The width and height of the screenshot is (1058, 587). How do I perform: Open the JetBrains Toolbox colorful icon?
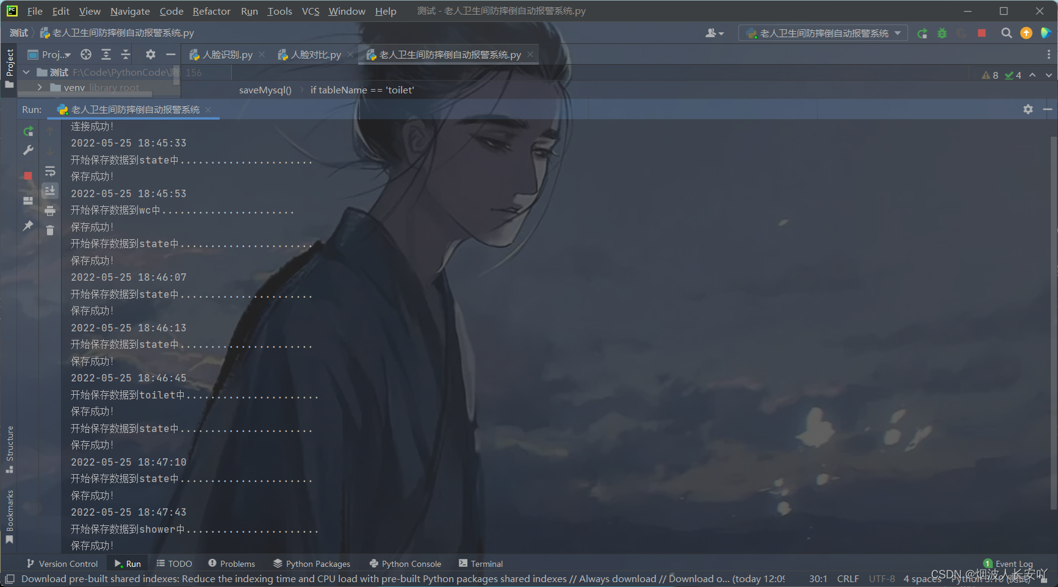1045,33
